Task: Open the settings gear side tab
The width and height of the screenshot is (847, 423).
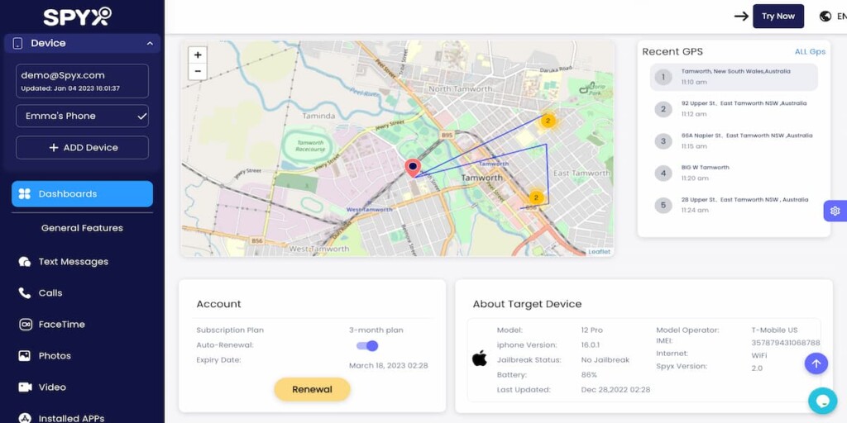Action: pos(835,211)
